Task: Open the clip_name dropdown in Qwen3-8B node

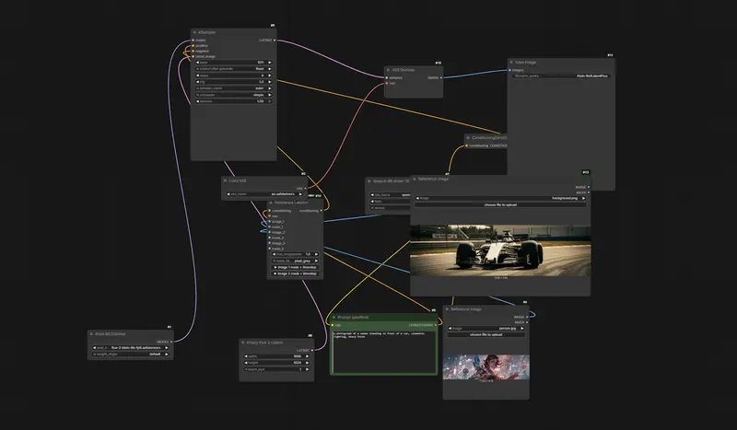Action: point(390,194)
